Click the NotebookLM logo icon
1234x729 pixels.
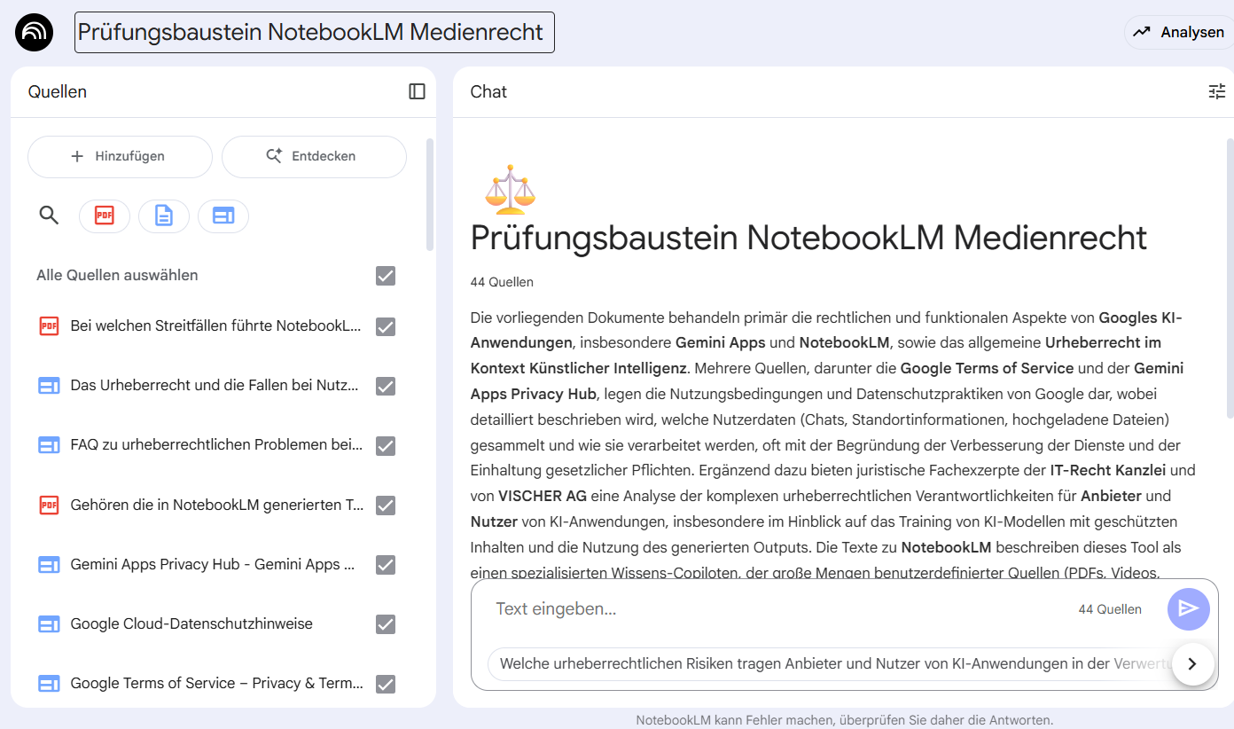[35, 33]
